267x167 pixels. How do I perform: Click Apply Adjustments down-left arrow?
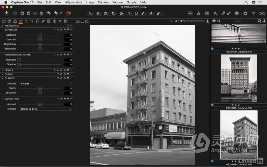pos(229,13)
